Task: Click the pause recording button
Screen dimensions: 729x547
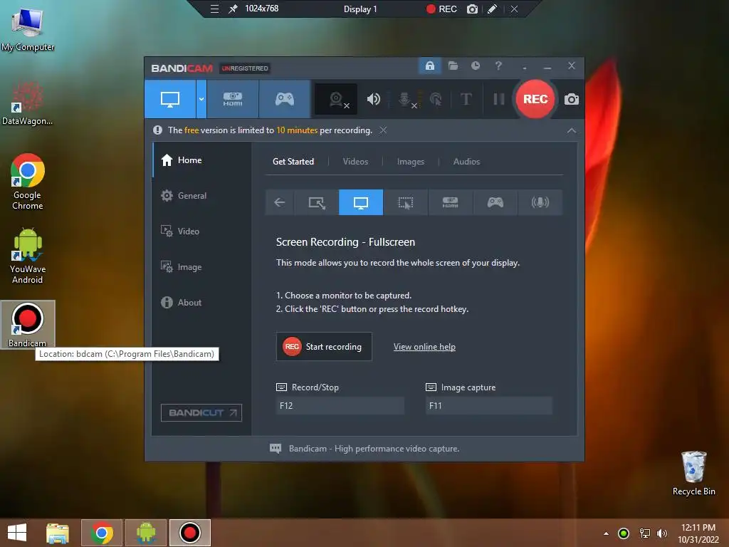Action: tap(499, 99)
